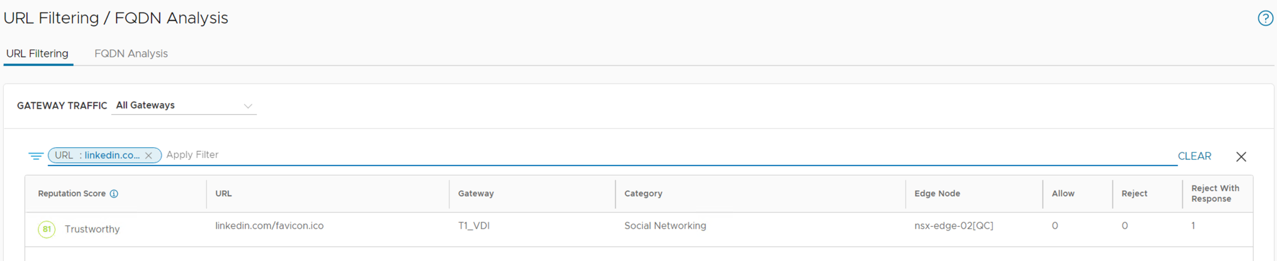Screen dimensions: 1277x261
Task: Click the Apply Filter input field
Action: pyautogui.click(x=624, y=155)
